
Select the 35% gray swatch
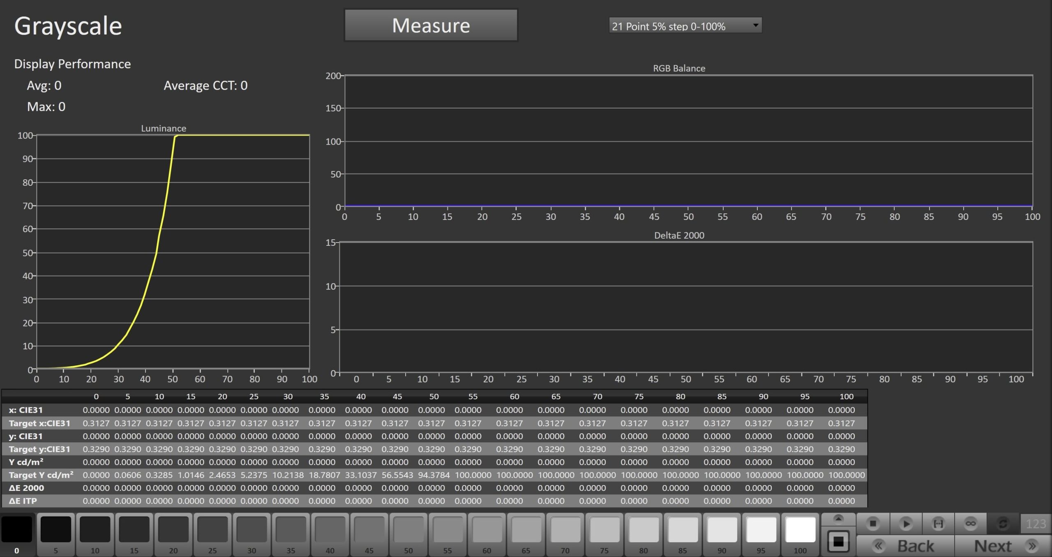[x=291, y=534]
